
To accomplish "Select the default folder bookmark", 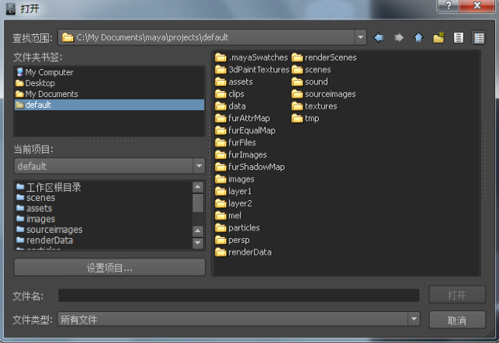I will click(x=109, y=105).
